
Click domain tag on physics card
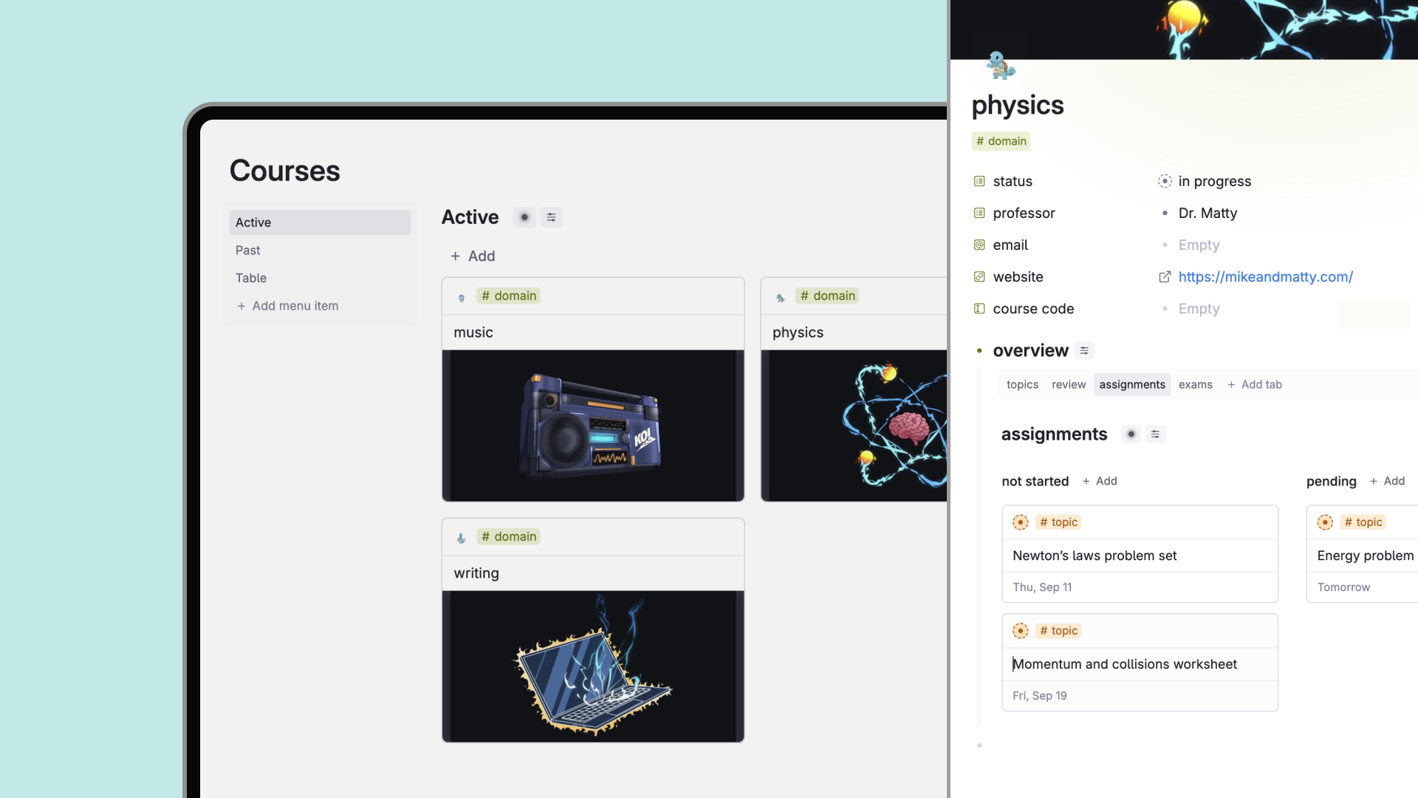tap(827, 296)
